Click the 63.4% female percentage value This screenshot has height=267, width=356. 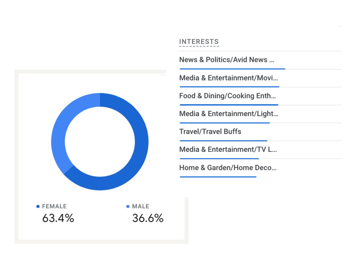coord(58,218)
